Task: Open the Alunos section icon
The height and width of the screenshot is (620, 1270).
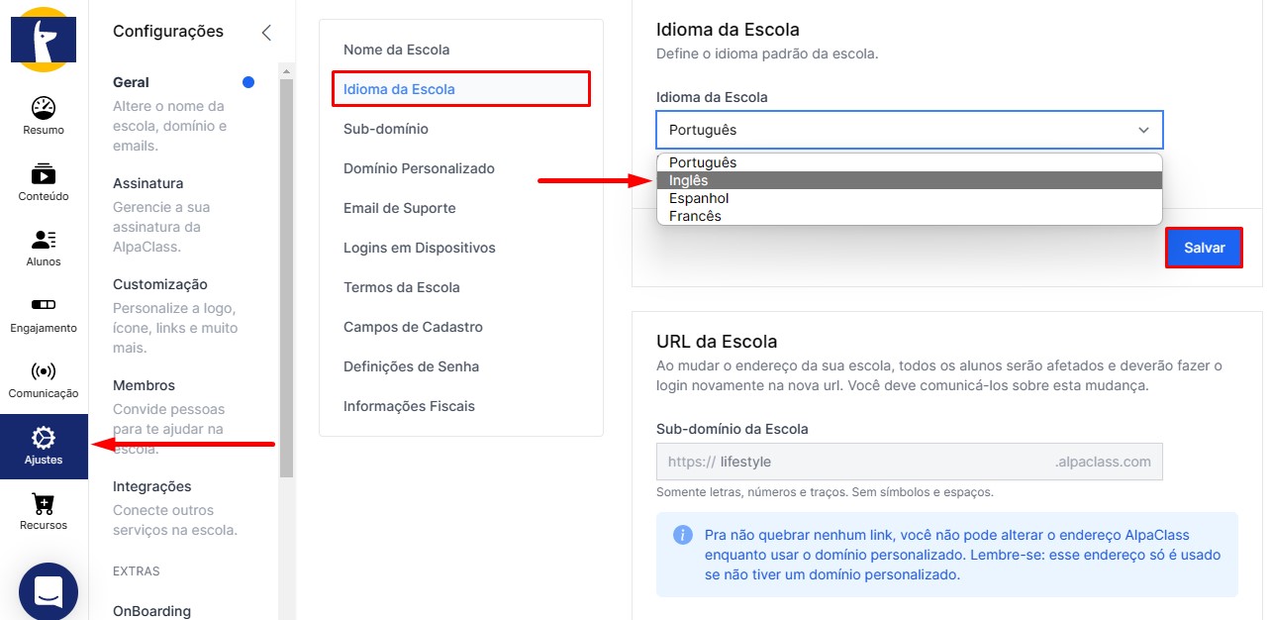Action: (x=44, y=240)
